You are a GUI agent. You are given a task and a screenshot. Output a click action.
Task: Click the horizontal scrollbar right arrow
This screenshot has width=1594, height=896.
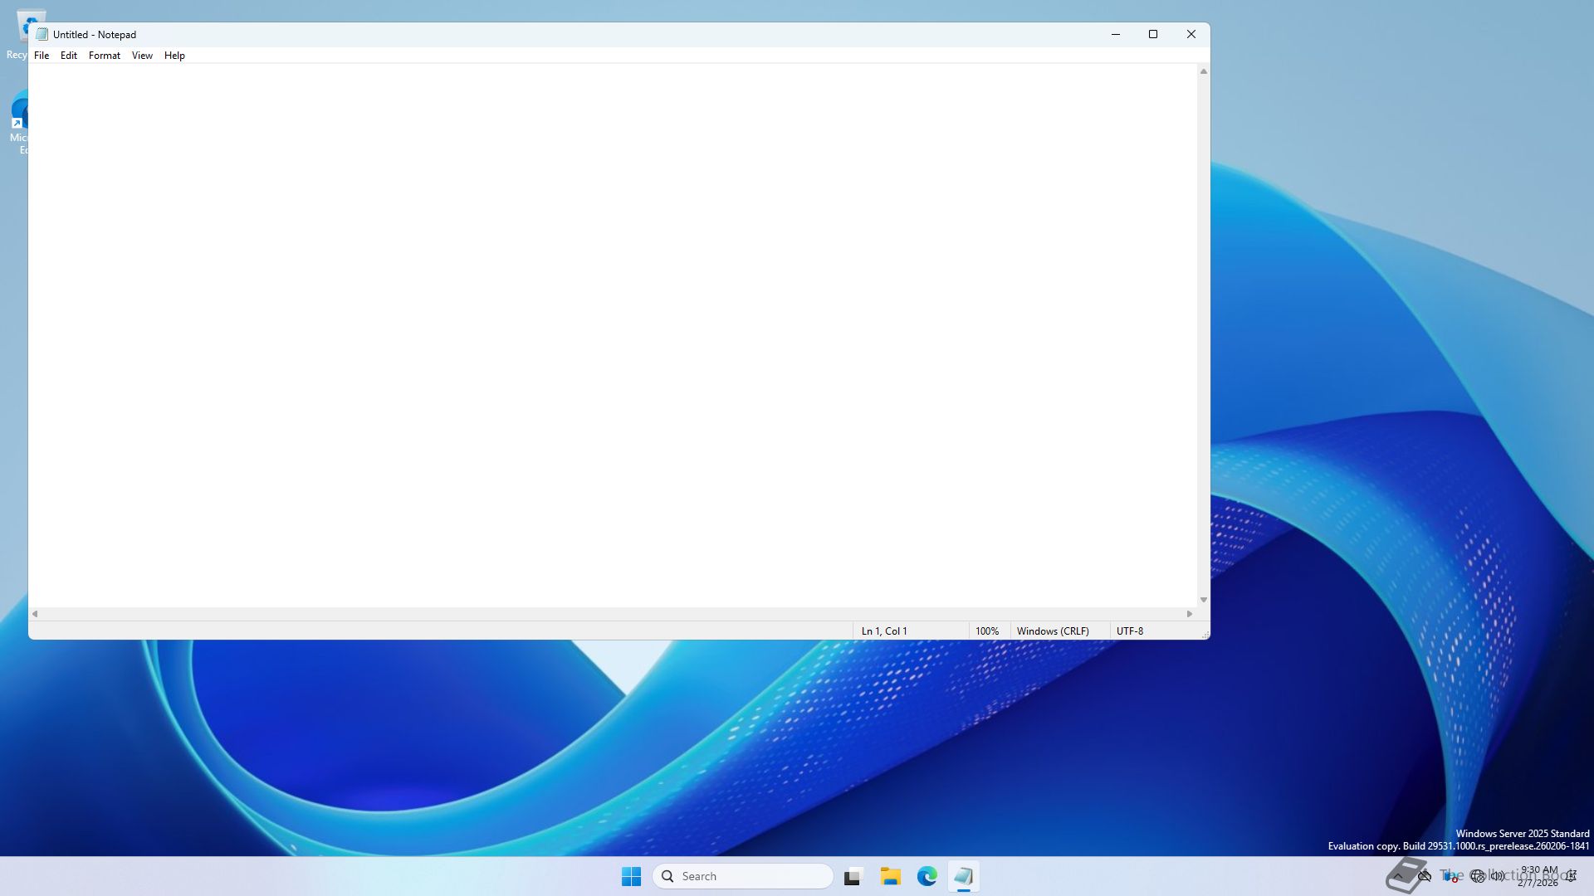pos(1190,614)
